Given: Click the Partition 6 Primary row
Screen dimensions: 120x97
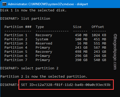Looking at the screenshot, I should pos(55,56).
